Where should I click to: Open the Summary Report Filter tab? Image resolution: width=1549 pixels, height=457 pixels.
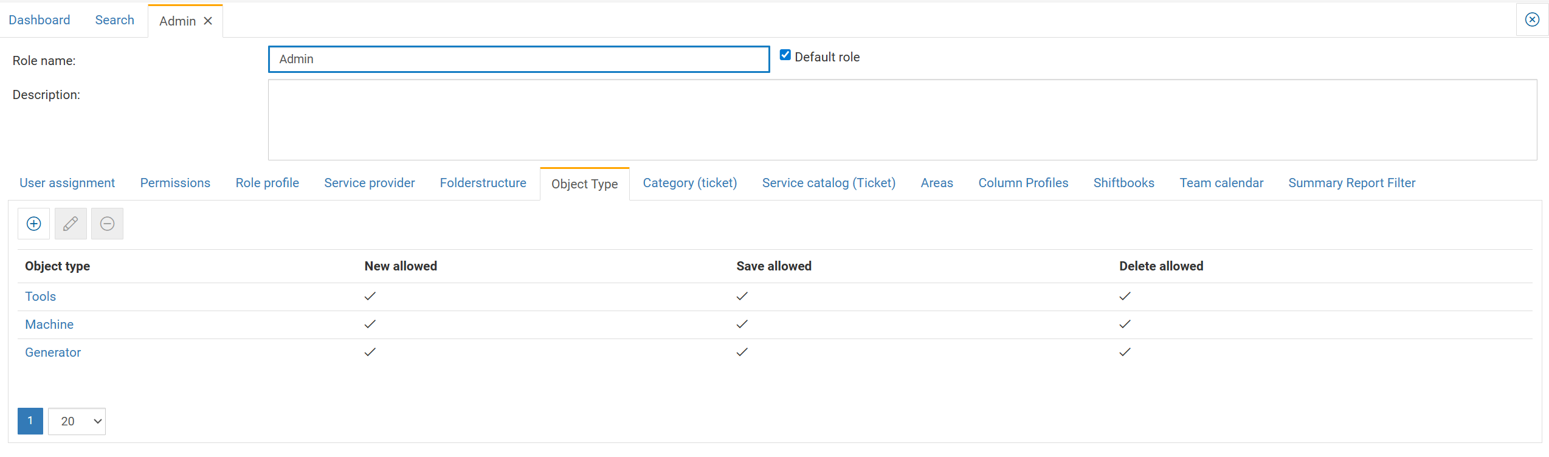click(1351, 183)
